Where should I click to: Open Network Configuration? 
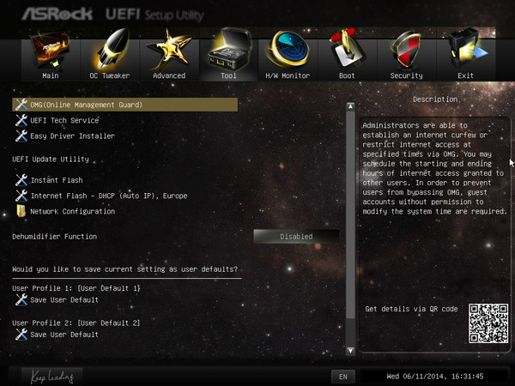pyautogui.click(x=73, y=211)
